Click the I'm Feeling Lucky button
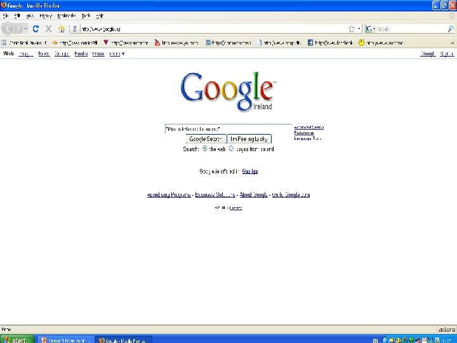 coord(249,139)
